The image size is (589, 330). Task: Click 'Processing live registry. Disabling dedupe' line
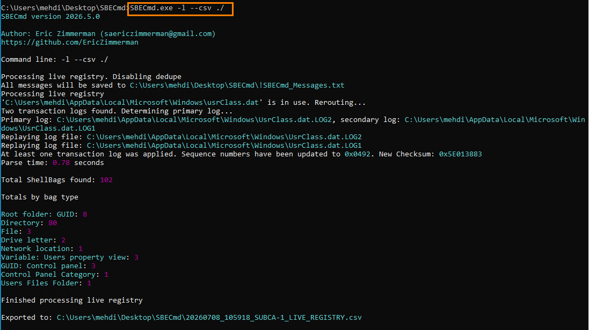(x=91, y=77)
